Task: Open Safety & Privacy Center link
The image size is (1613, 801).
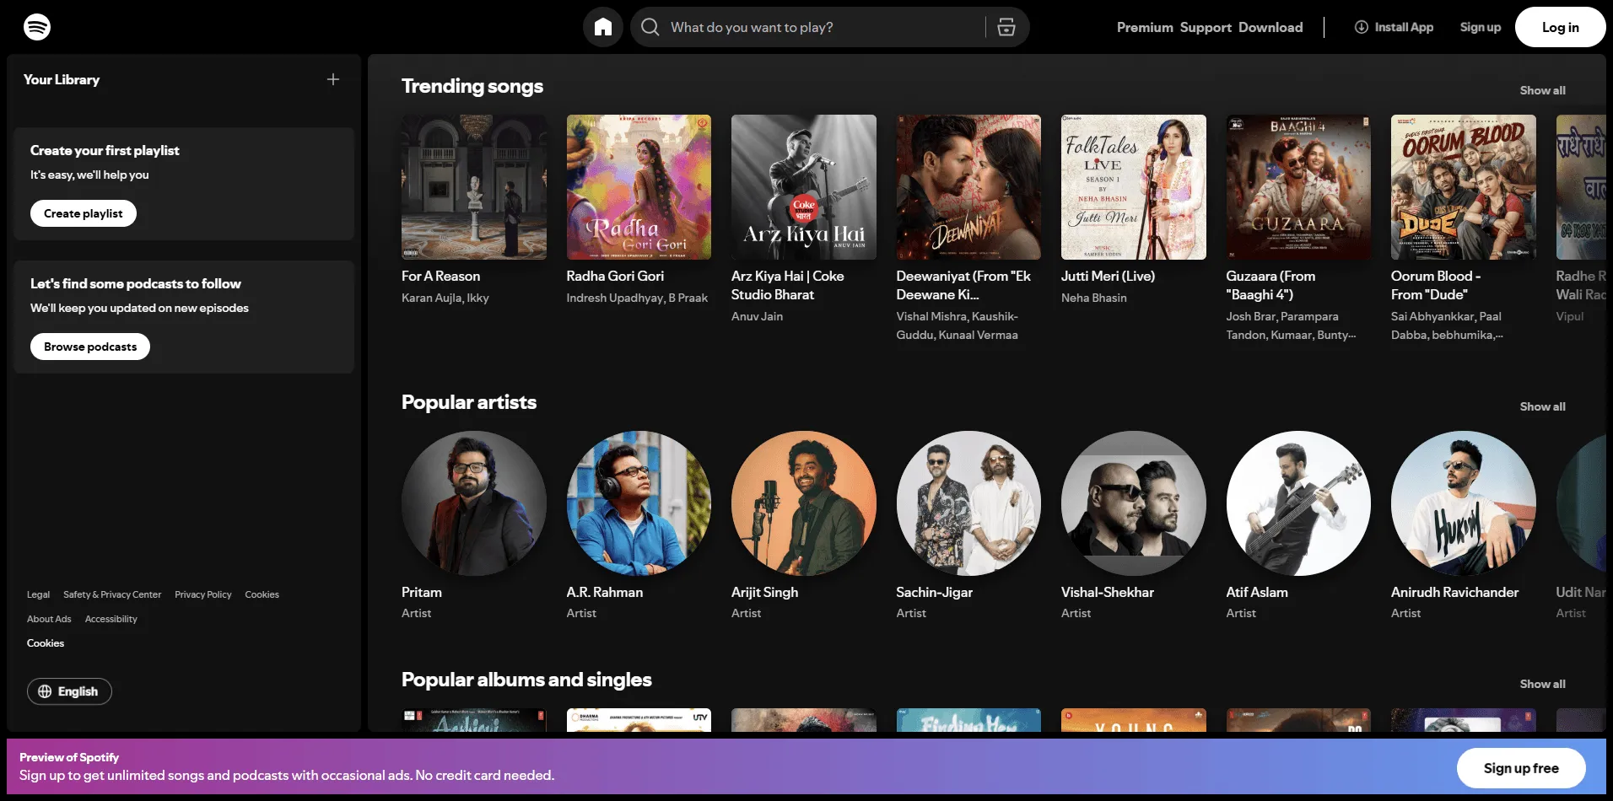Action: point(112,594)
